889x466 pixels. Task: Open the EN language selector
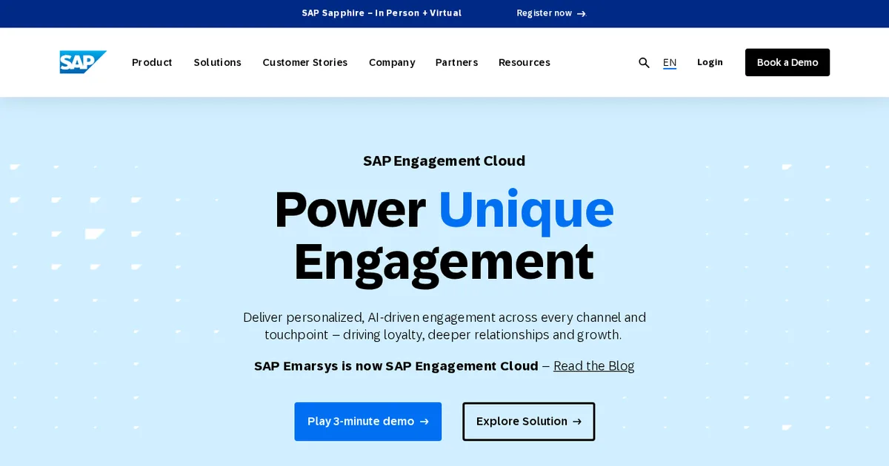tap(670, 63)
